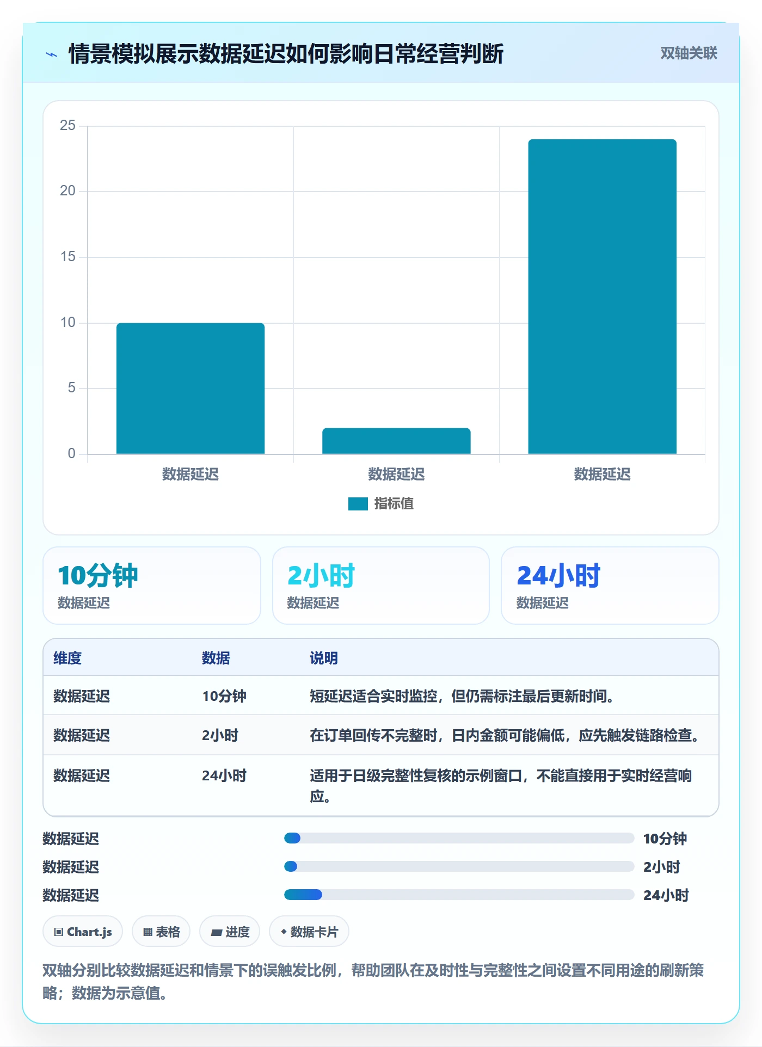Select the 2小时 data card
Viewport: 762px width, 1047px height.
point(381,586)
